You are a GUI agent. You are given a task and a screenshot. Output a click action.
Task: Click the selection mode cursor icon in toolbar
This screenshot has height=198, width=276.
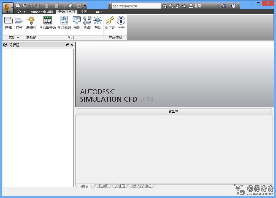pyautogui.click(x=47, y=6)
